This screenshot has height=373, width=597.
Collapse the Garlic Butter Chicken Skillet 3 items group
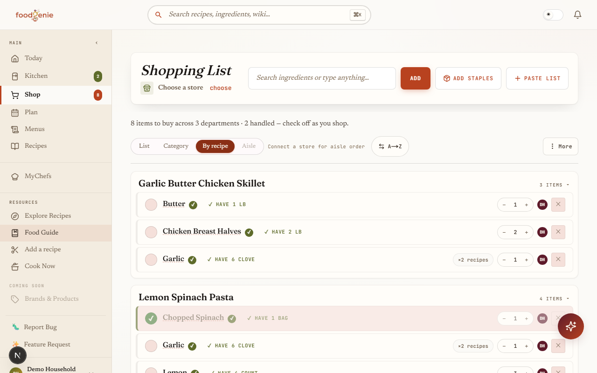[555, 185]
